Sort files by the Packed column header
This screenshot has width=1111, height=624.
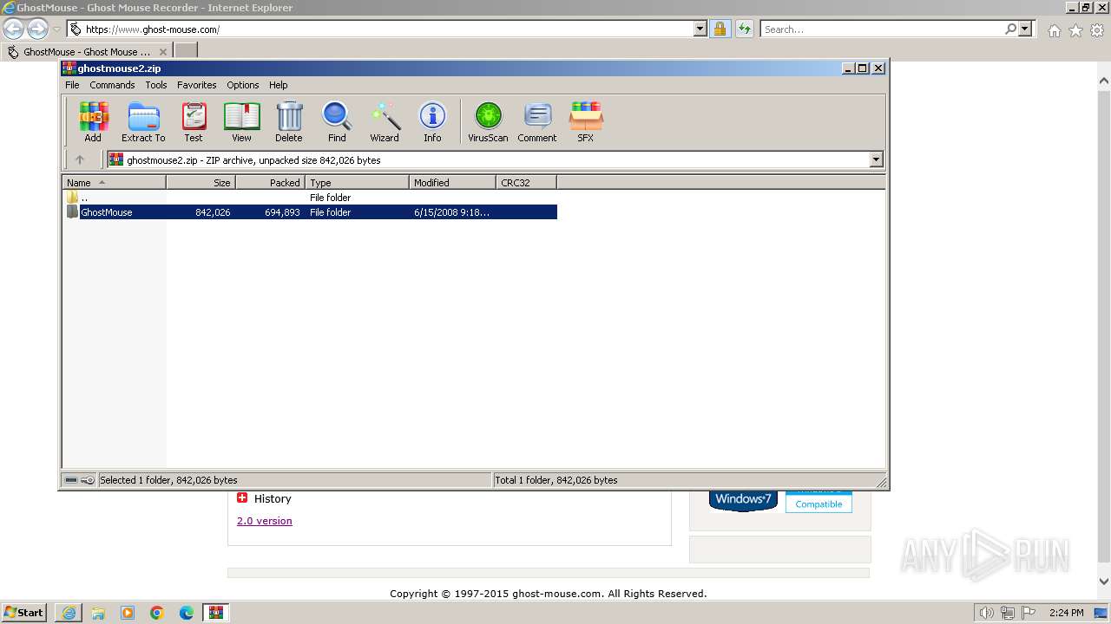(x=271, y=183)
